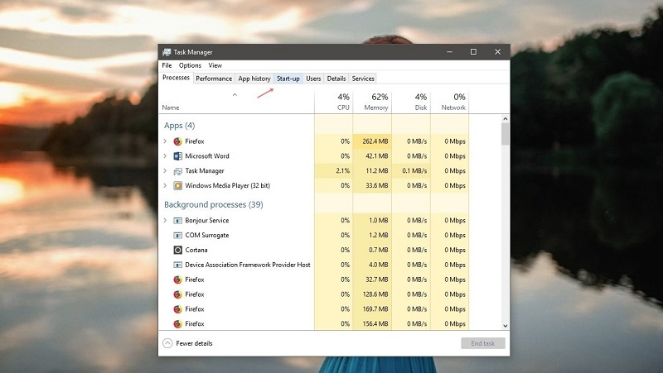Close the Task Manager window
This screenshot has height=373, width=663.
[x=498, y=52]
